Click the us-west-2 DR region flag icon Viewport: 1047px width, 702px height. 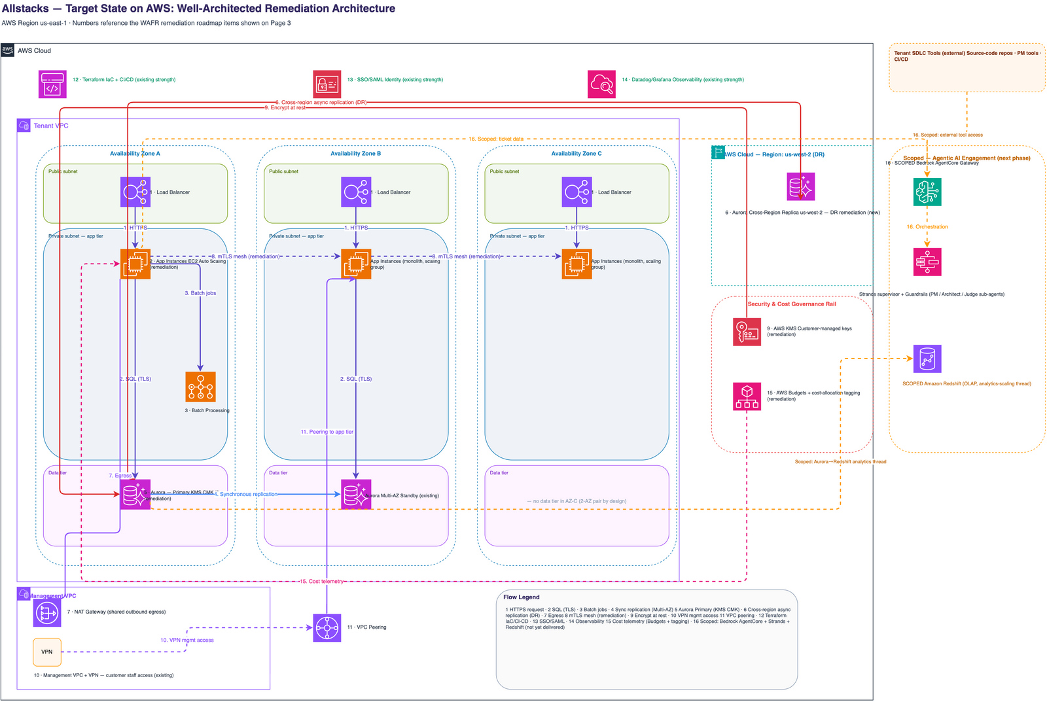coord(718,152)
